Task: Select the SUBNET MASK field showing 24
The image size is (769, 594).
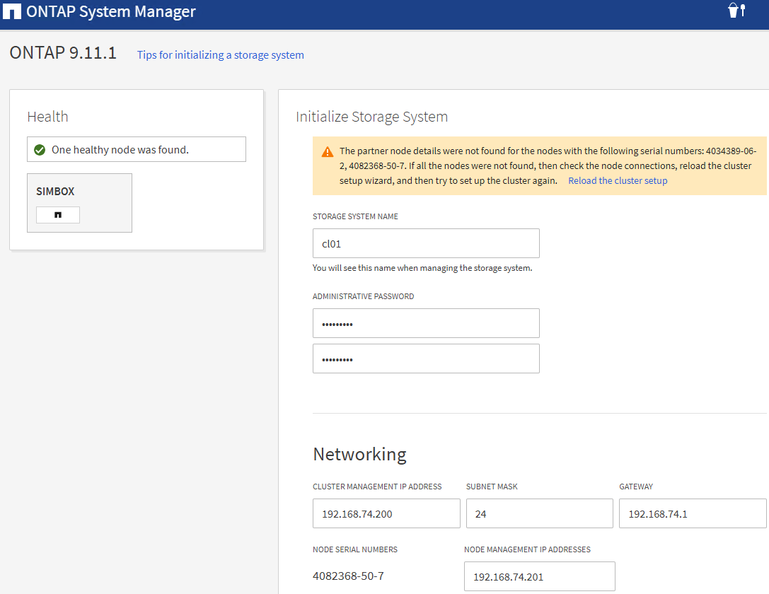Action: point(539,513)
